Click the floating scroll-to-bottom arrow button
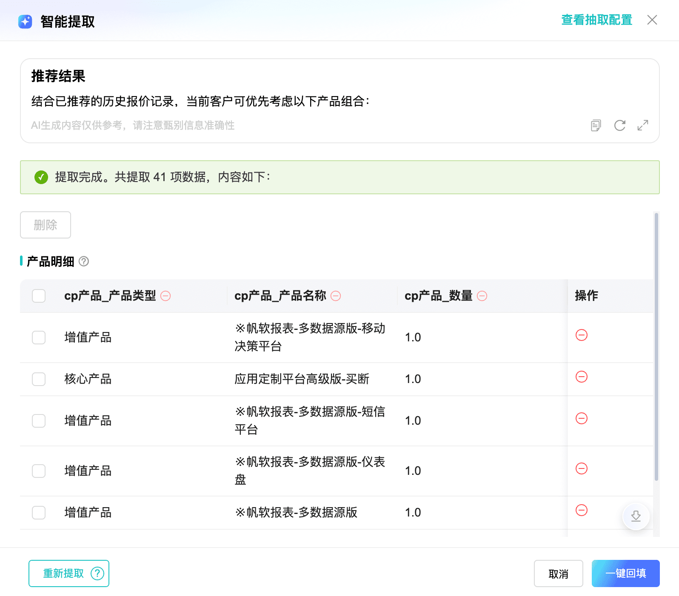 pyautogui.click(x=636, y=516)
